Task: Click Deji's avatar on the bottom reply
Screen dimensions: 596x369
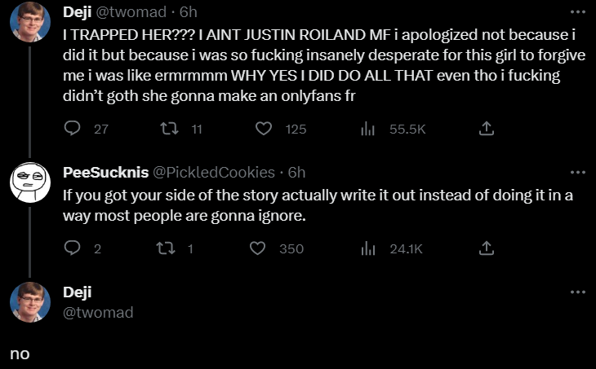Action: (x=30, y=302)
